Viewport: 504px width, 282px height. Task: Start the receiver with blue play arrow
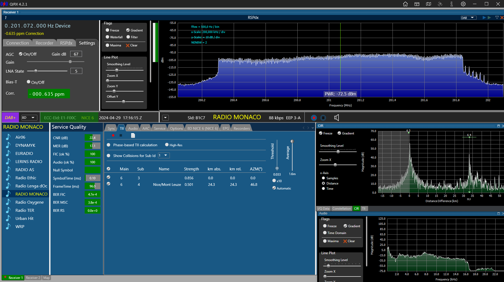(484, 18)
